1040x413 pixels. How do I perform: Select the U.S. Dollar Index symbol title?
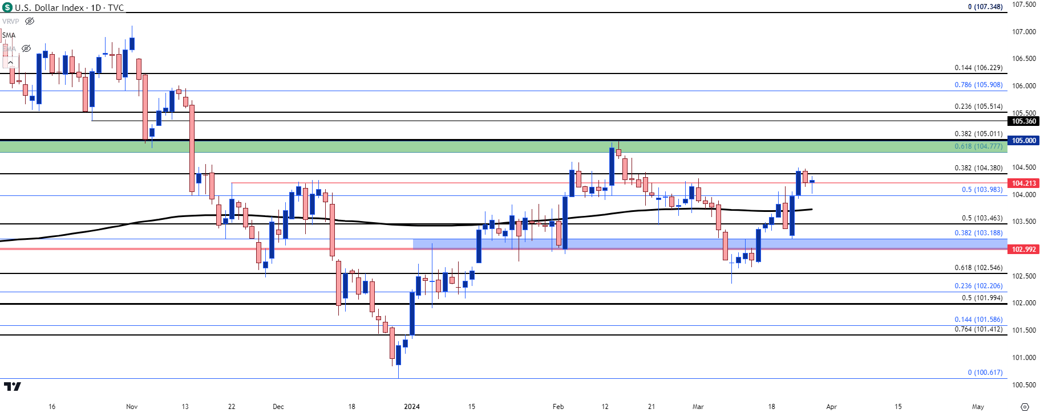pyautogui.click(x=69, y=7)
